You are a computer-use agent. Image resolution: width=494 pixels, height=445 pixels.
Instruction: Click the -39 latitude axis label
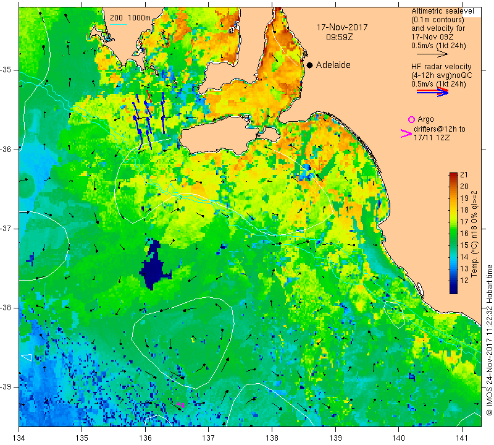[6, 387]
